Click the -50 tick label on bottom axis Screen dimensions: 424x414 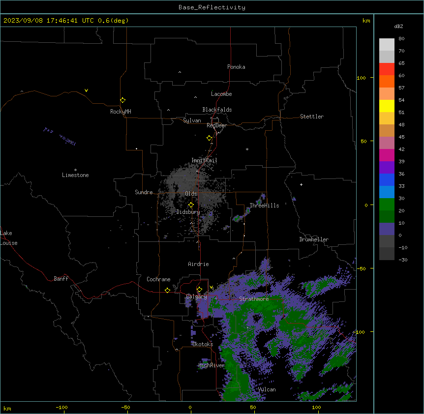click(125, 407)
